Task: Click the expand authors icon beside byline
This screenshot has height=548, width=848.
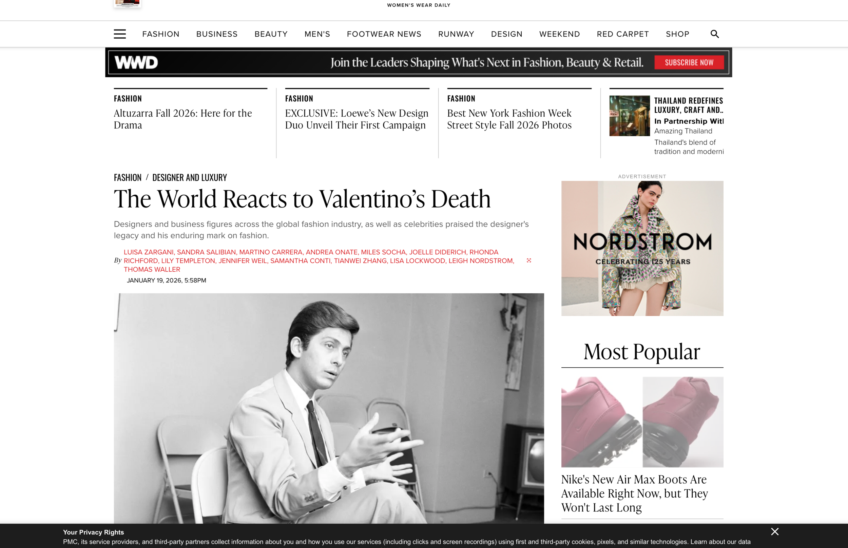Action: (529, 260)
